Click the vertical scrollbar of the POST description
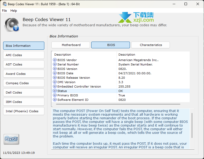Viewport: 204px width, 159px height. pos(192,125)
